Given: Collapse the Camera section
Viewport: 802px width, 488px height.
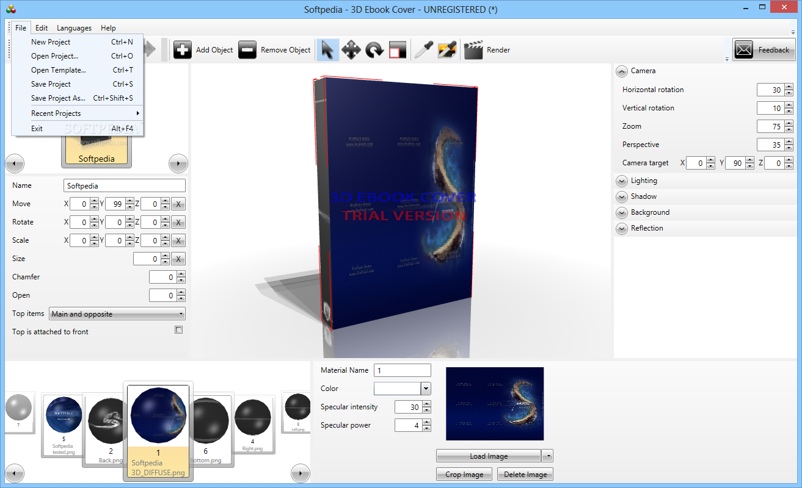Looking at the screenshot, I should coord(622,71).
